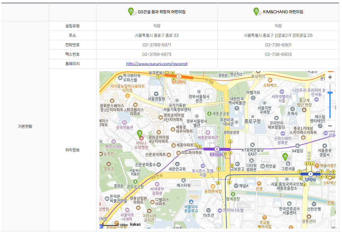Click fax number 02-738-6903
The height and width of the screenshot is (232, 342).
click(278, 54)
